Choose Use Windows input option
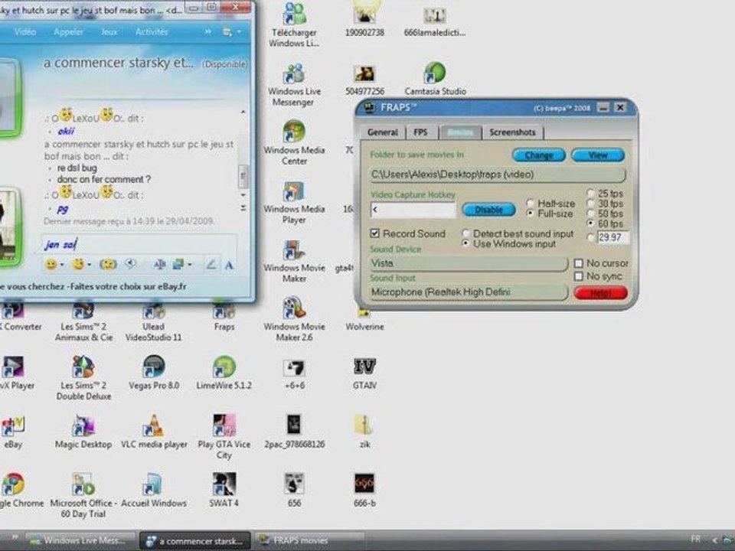Screen dimensions: 735x551 [x=465, y=243]
